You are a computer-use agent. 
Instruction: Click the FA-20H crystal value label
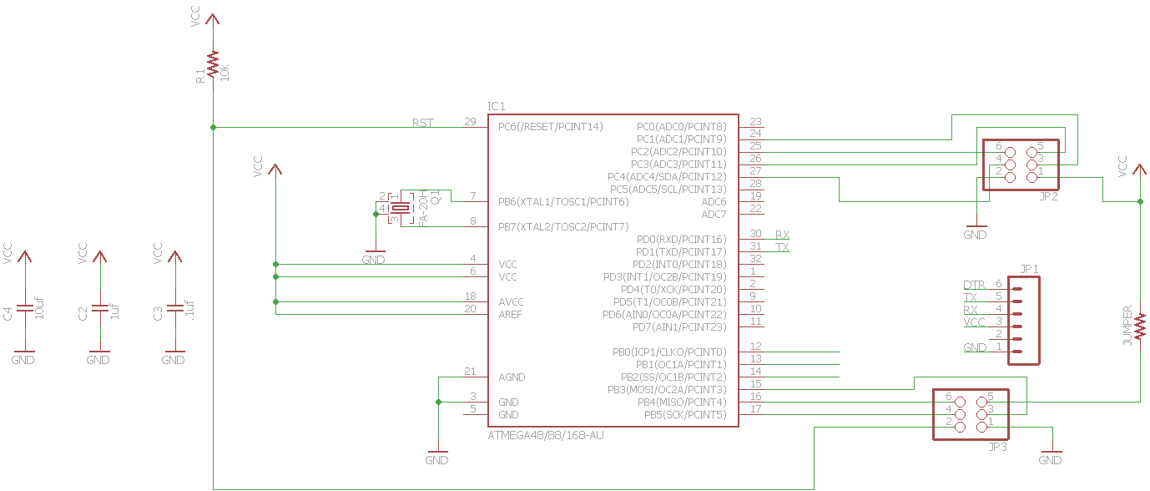[x=423, y=207]
